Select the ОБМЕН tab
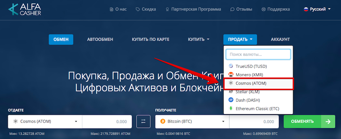Viewport: 341px width, 139px height. click(61, 39)
